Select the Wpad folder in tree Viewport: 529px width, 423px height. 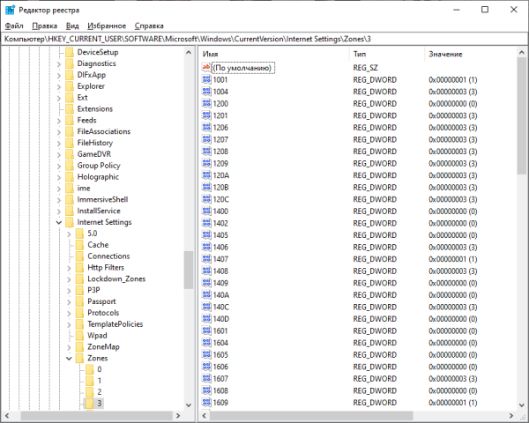click(x=97, y=336)
